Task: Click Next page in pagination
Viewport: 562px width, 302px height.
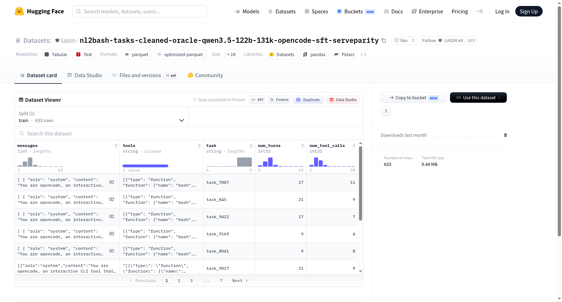Action: [240, 281]
